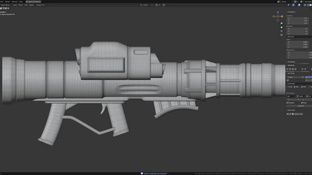Click the pan hand viewport icon
The image size is (312, 175).
(281, 27)
